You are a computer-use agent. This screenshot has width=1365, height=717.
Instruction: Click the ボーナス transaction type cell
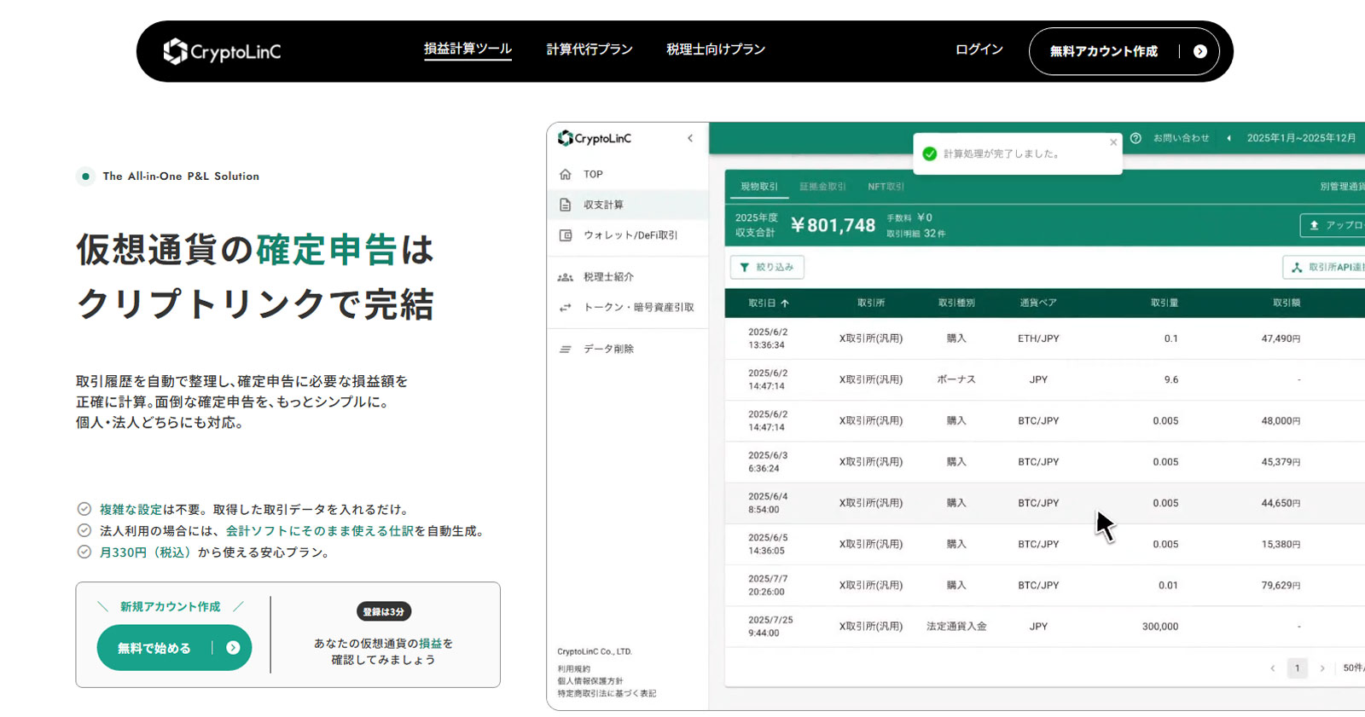[x=956, y=379]
